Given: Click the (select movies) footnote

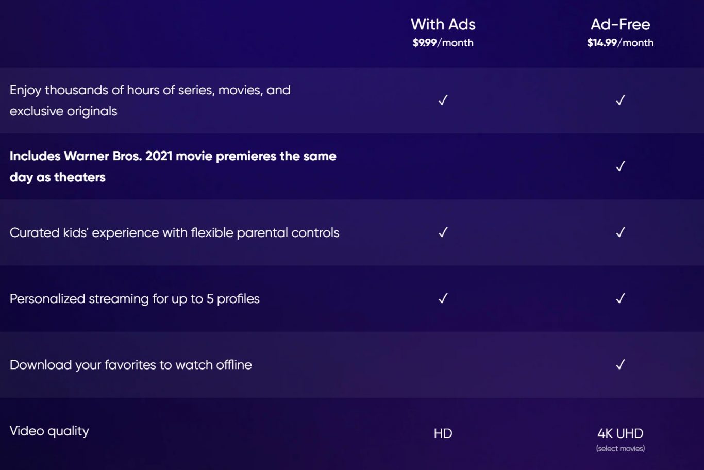Looking at the screenshot, I should [620, 449].
